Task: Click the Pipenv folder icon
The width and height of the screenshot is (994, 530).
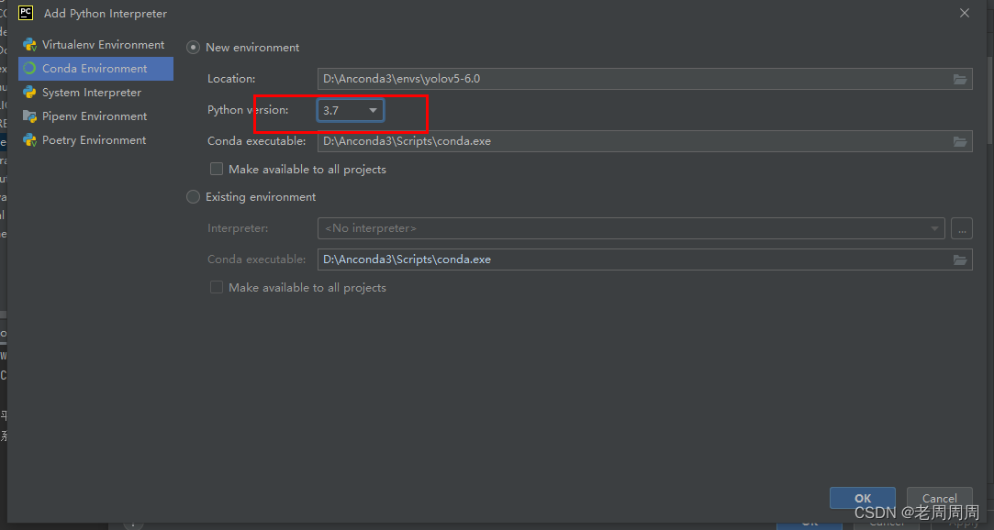Action: point(29,116)
